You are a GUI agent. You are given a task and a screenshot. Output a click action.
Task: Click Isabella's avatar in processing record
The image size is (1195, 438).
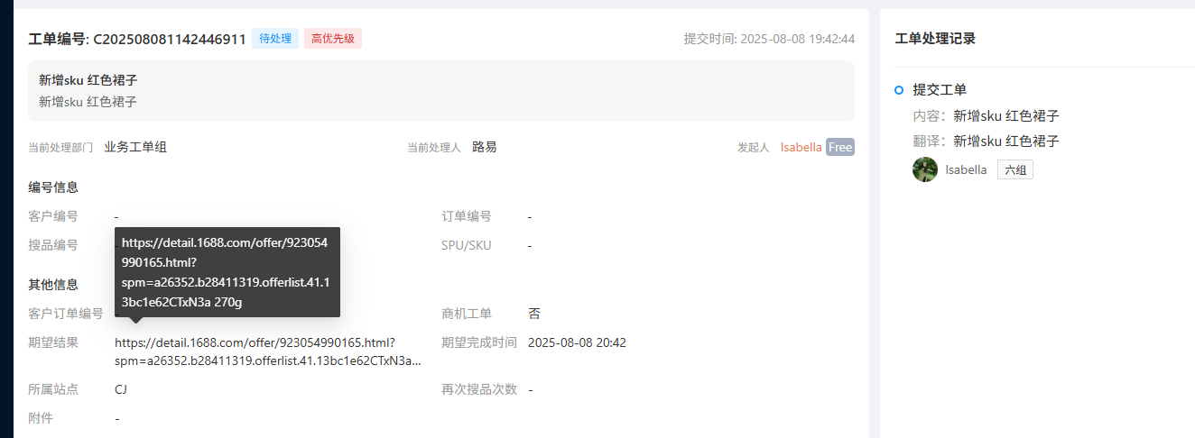pos(925,169)
